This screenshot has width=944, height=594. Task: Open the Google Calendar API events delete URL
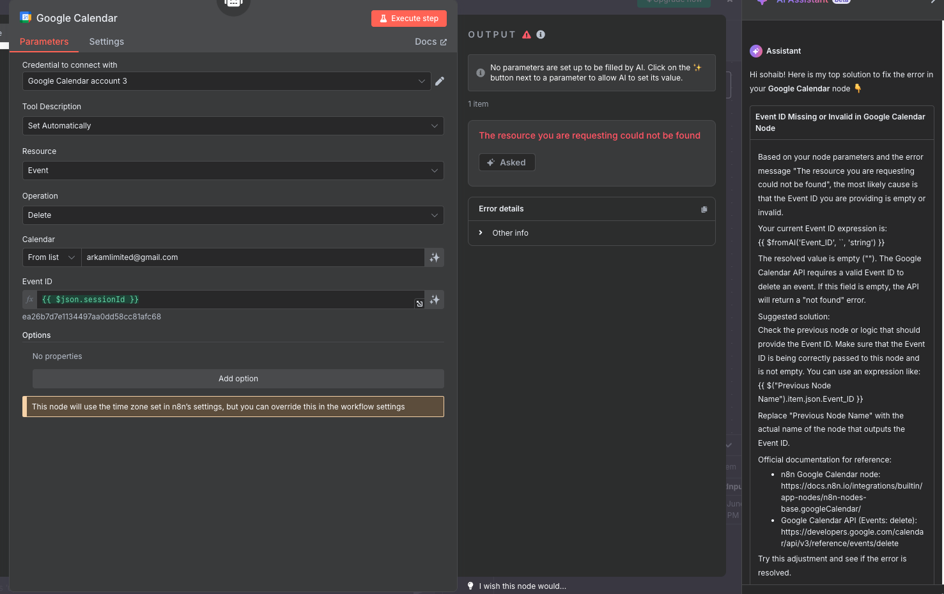tap(852, 538)
